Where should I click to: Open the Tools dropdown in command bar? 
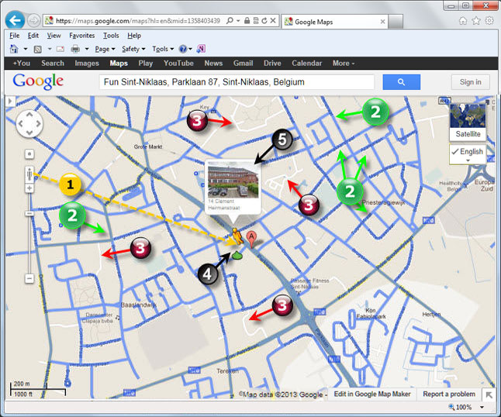coord(163,49)
